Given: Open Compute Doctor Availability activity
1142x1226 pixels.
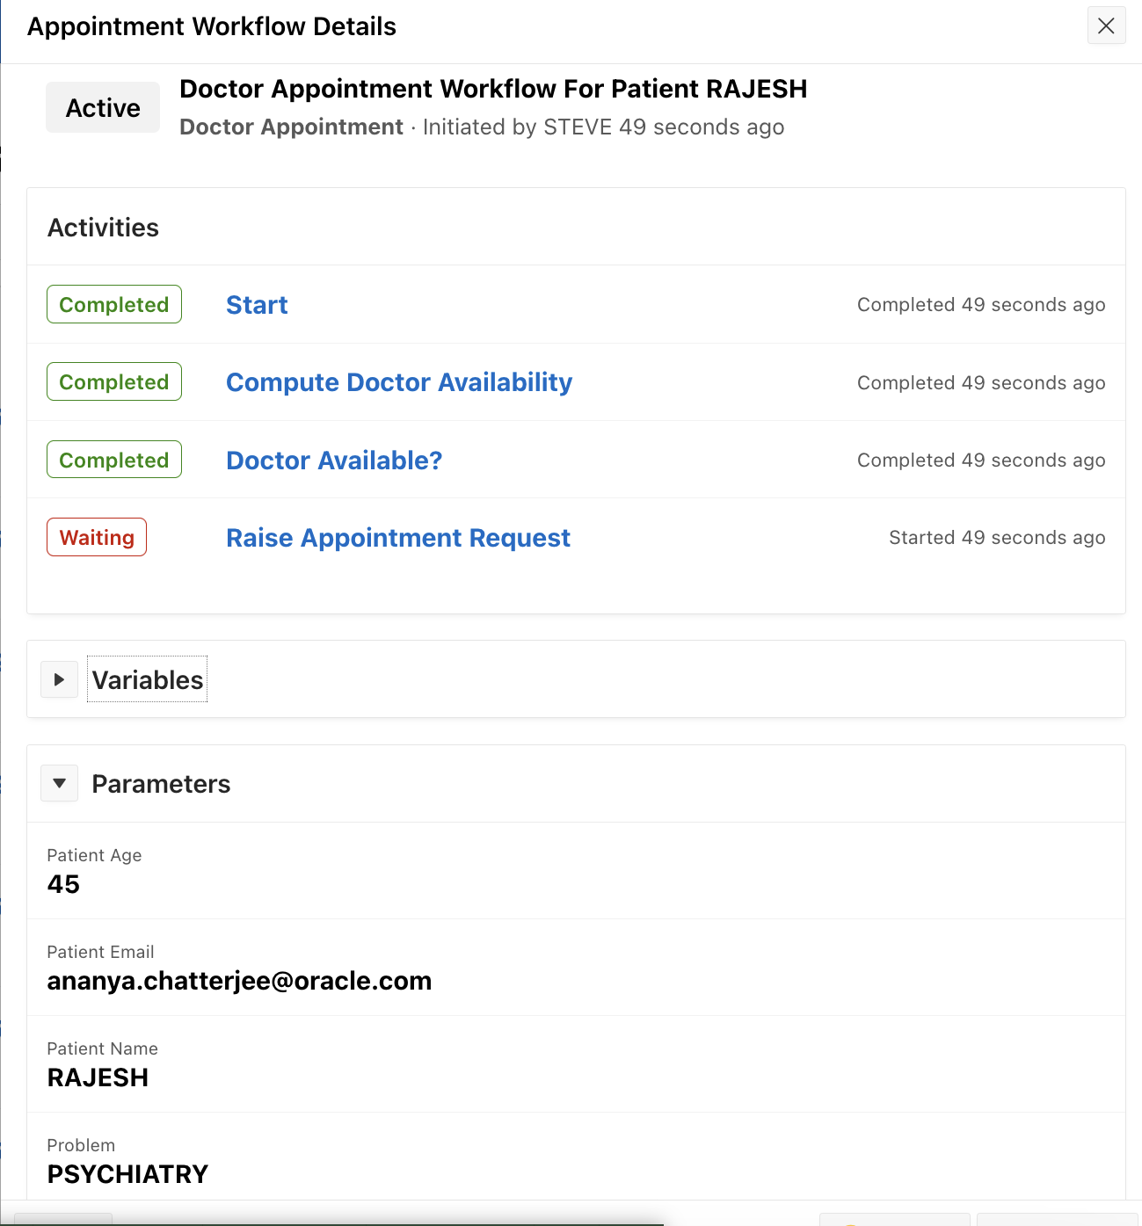Looking at the screenshot, I should tap(399, 382).
